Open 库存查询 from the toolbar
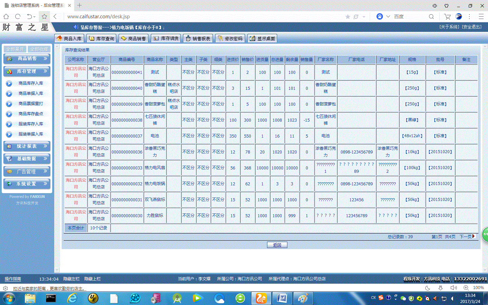The height and width of the screenshot is (305, 488). coord(102,39)
